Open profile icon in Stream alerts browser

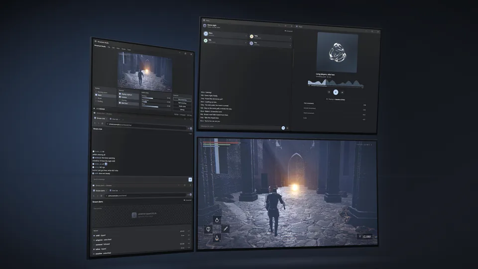191,195
